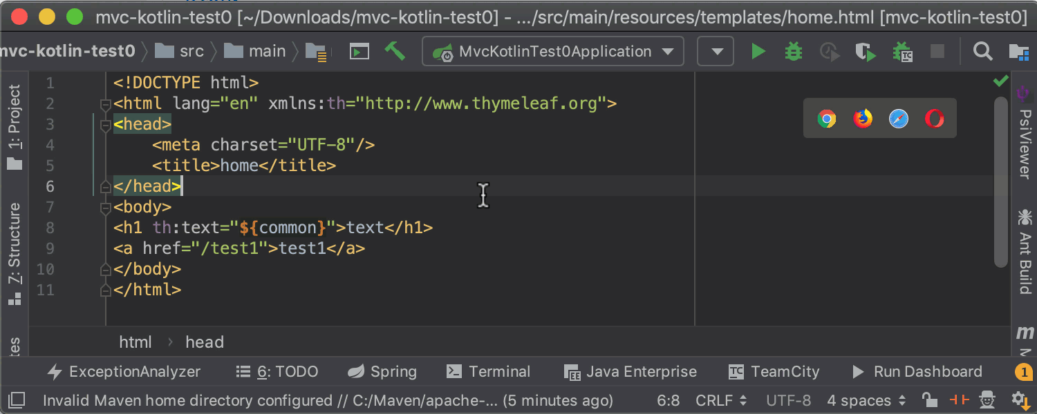Collapse the html element fold arrow
The height and width of the screenshot is (414, 1037).
tap(105, 103)
